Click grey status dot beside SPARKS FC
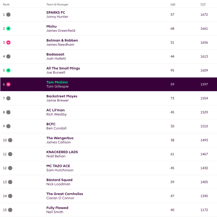The width and height of the screenshot is (217, 217). [x=8, y=15]
